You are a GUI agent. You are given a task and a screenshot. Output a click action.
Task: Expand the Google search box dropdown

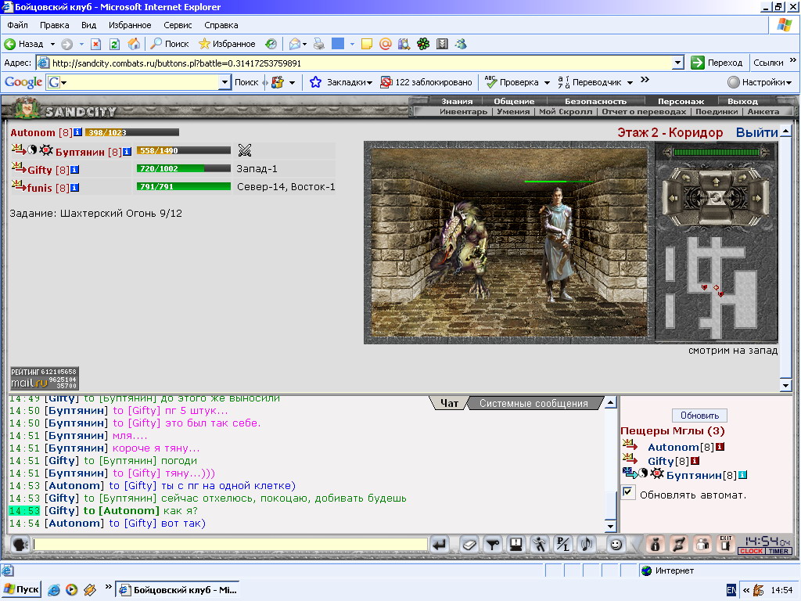click(x=224, y=82)
